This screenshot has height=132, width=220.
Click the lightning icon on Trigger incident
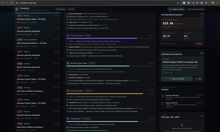(170, 9)
